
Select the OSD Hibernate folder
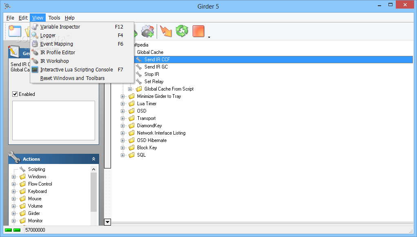(x=152, y=140)
